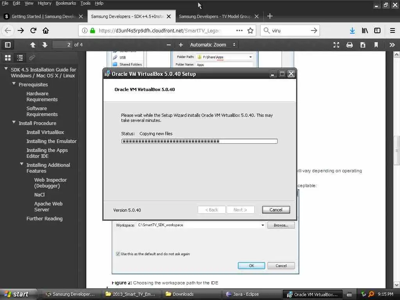This screenshot has width=400, height=300.
Task: Open the Library icon in toolbar
Action: (x=365, y=30)
